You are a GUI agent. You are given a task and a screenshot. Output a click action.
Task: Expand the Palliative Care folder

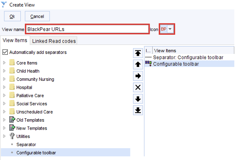[4, 95]
